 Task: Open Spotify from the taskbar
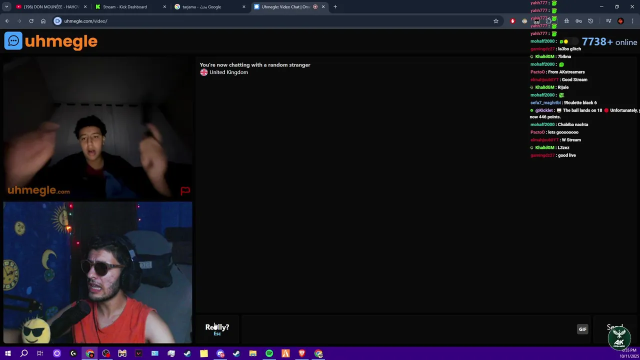coord(269,353)
